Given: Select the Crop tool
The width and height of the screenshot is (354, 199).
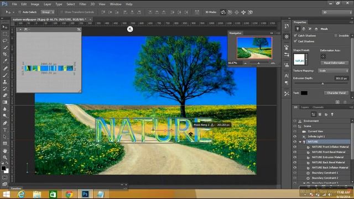Looking at the screenshot, I should coord(5,54).
